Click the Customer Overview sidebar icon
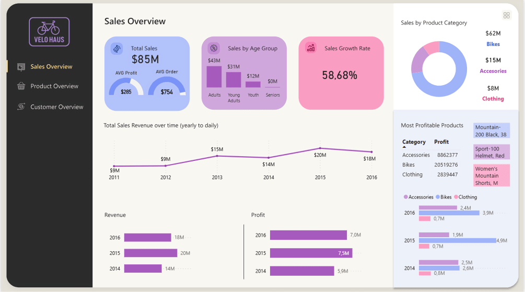Viewport: 525px width, 292px height. 21,107
